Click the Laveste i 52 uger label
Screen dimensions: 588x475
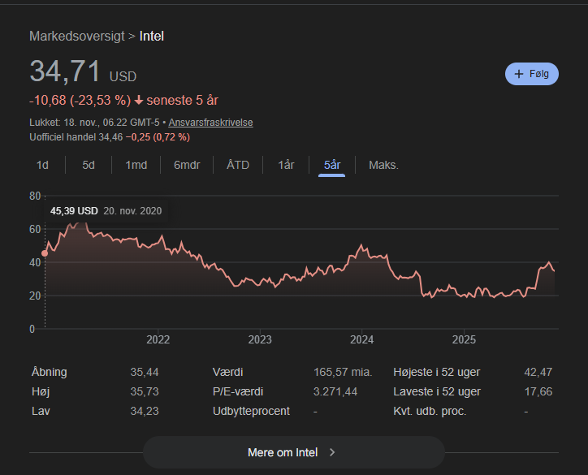tap(437, 391)
